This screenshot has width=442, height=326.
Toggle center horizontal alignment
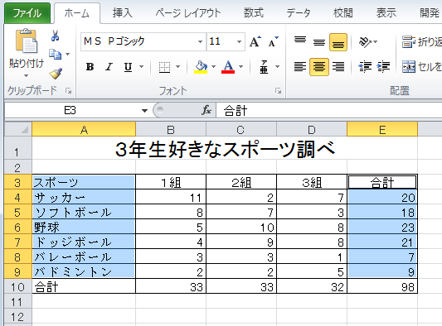tap(319, 67)
